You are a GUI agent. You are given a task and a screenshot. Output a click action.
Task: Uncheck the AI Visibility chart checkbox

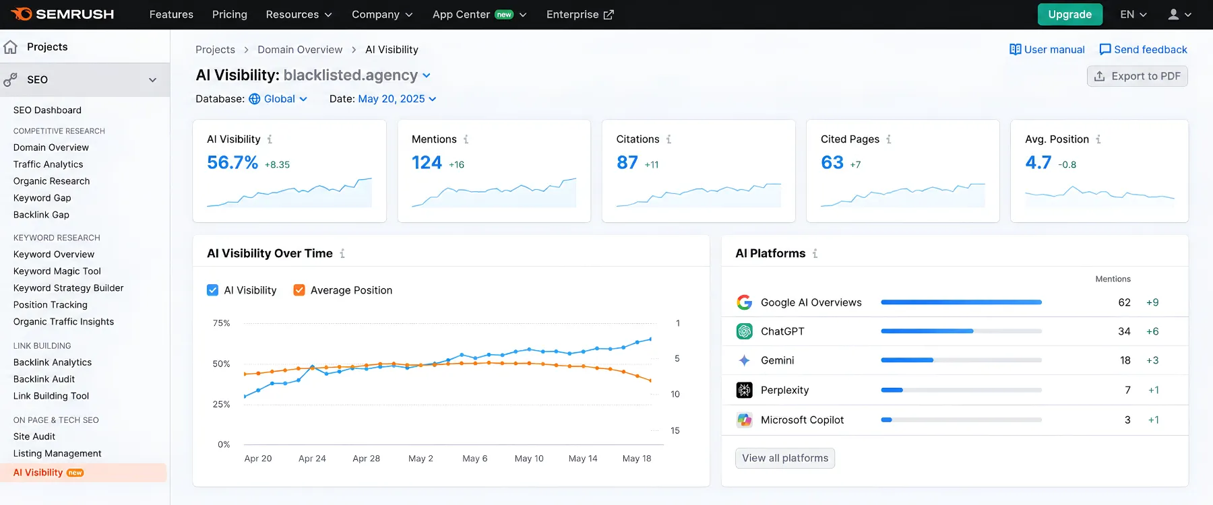point(212,290)
